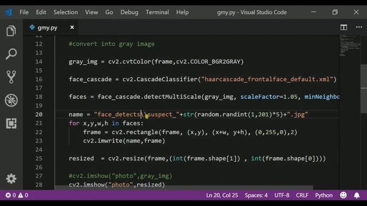Split the editor to the right

343,27
